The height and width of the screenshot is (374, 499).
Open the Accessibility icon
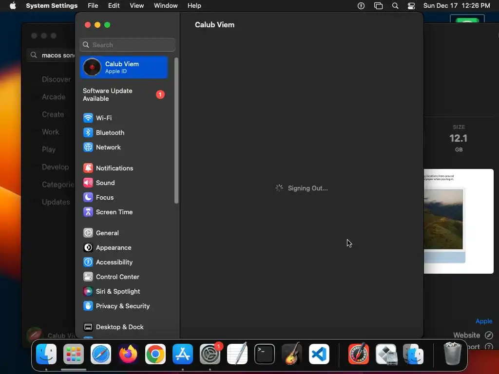pos(88,262)
